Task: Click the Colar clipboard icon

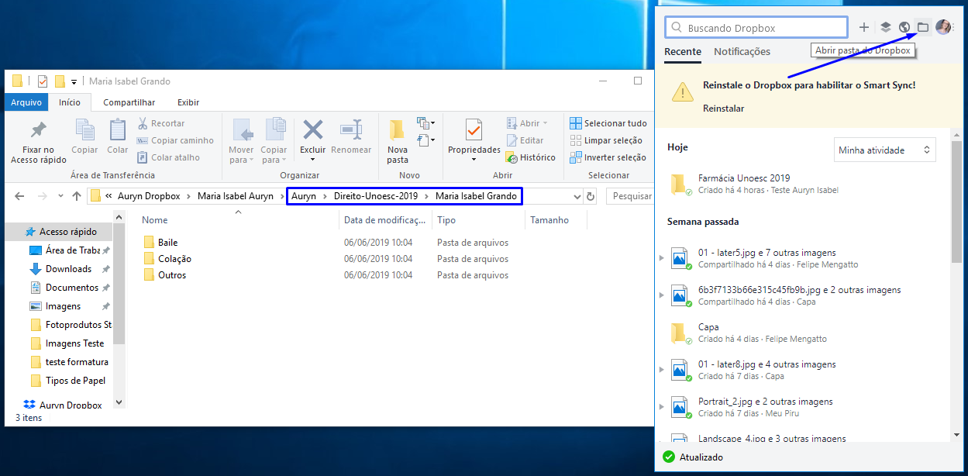Action: pyautogui.click(x=118, y=130)
